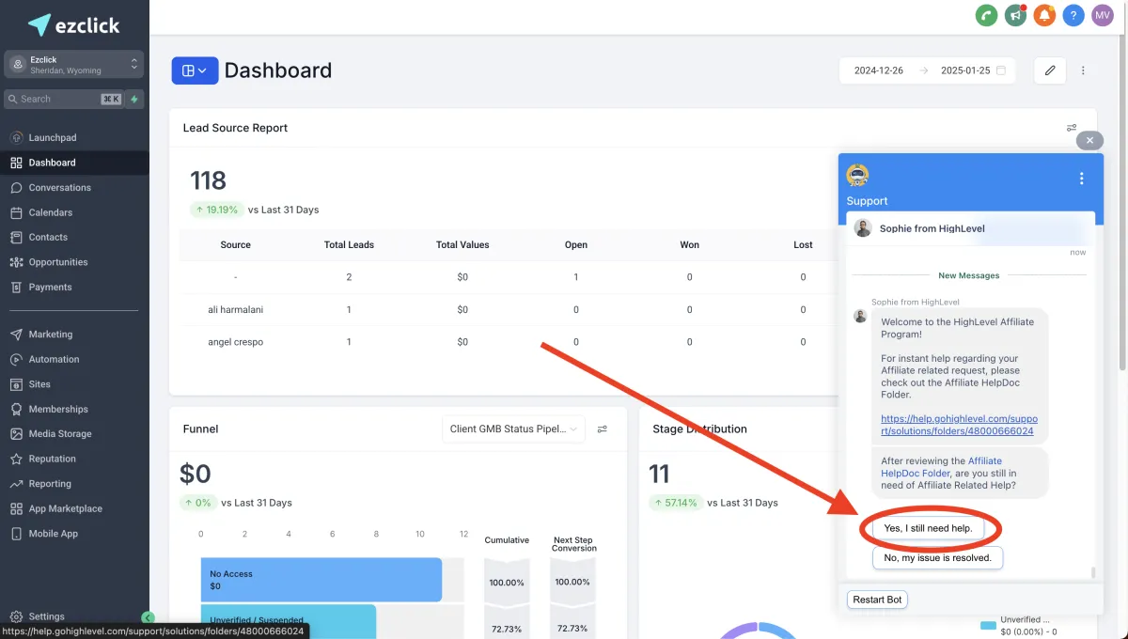Click the 19.19% lead growth badge
This screenshot has height=639, width=1128.
point(216,210)
